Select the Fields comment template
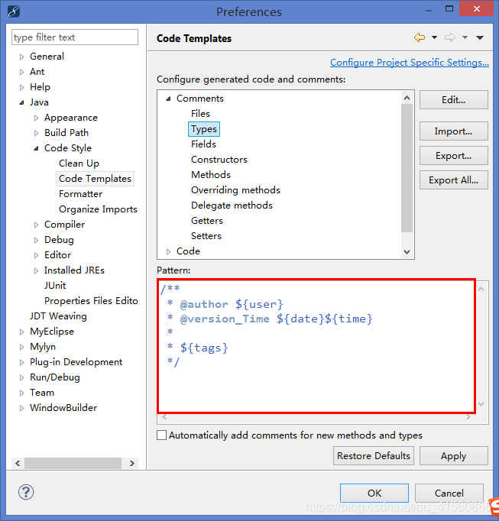The image size is (499, 521). [x=203, y=144]
